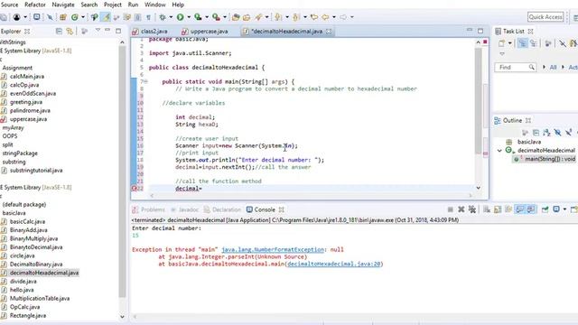Click Remove Launch X icon in console
578x325 pixels.
(x=461, y=209)
